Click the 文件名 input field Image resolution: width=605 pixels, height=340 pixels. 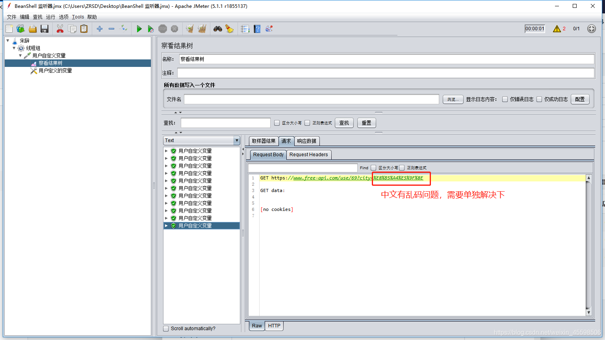311,99
